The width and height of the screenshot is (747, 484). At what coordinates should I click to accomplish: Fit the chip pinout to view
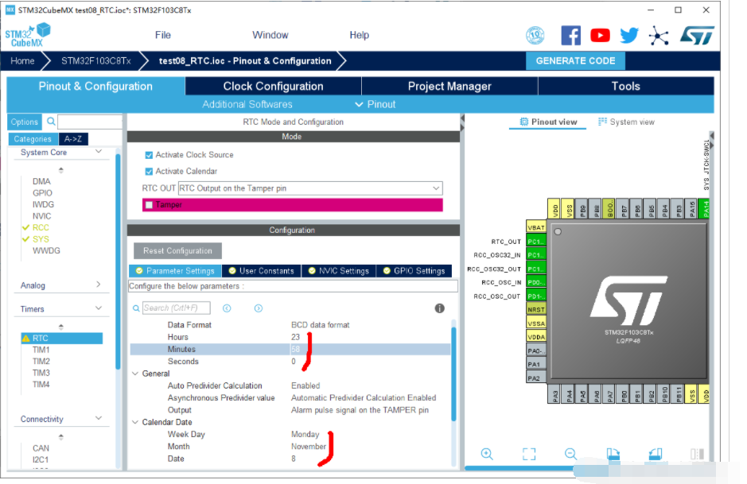coord(529,454)
